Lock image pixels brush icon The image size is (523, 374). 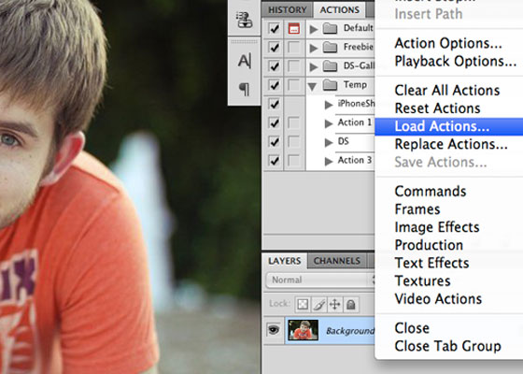click(x=318, y=304)
